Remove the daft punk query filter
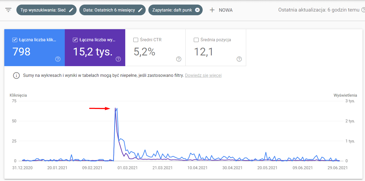Screen dimensions: 365x181 197,10
